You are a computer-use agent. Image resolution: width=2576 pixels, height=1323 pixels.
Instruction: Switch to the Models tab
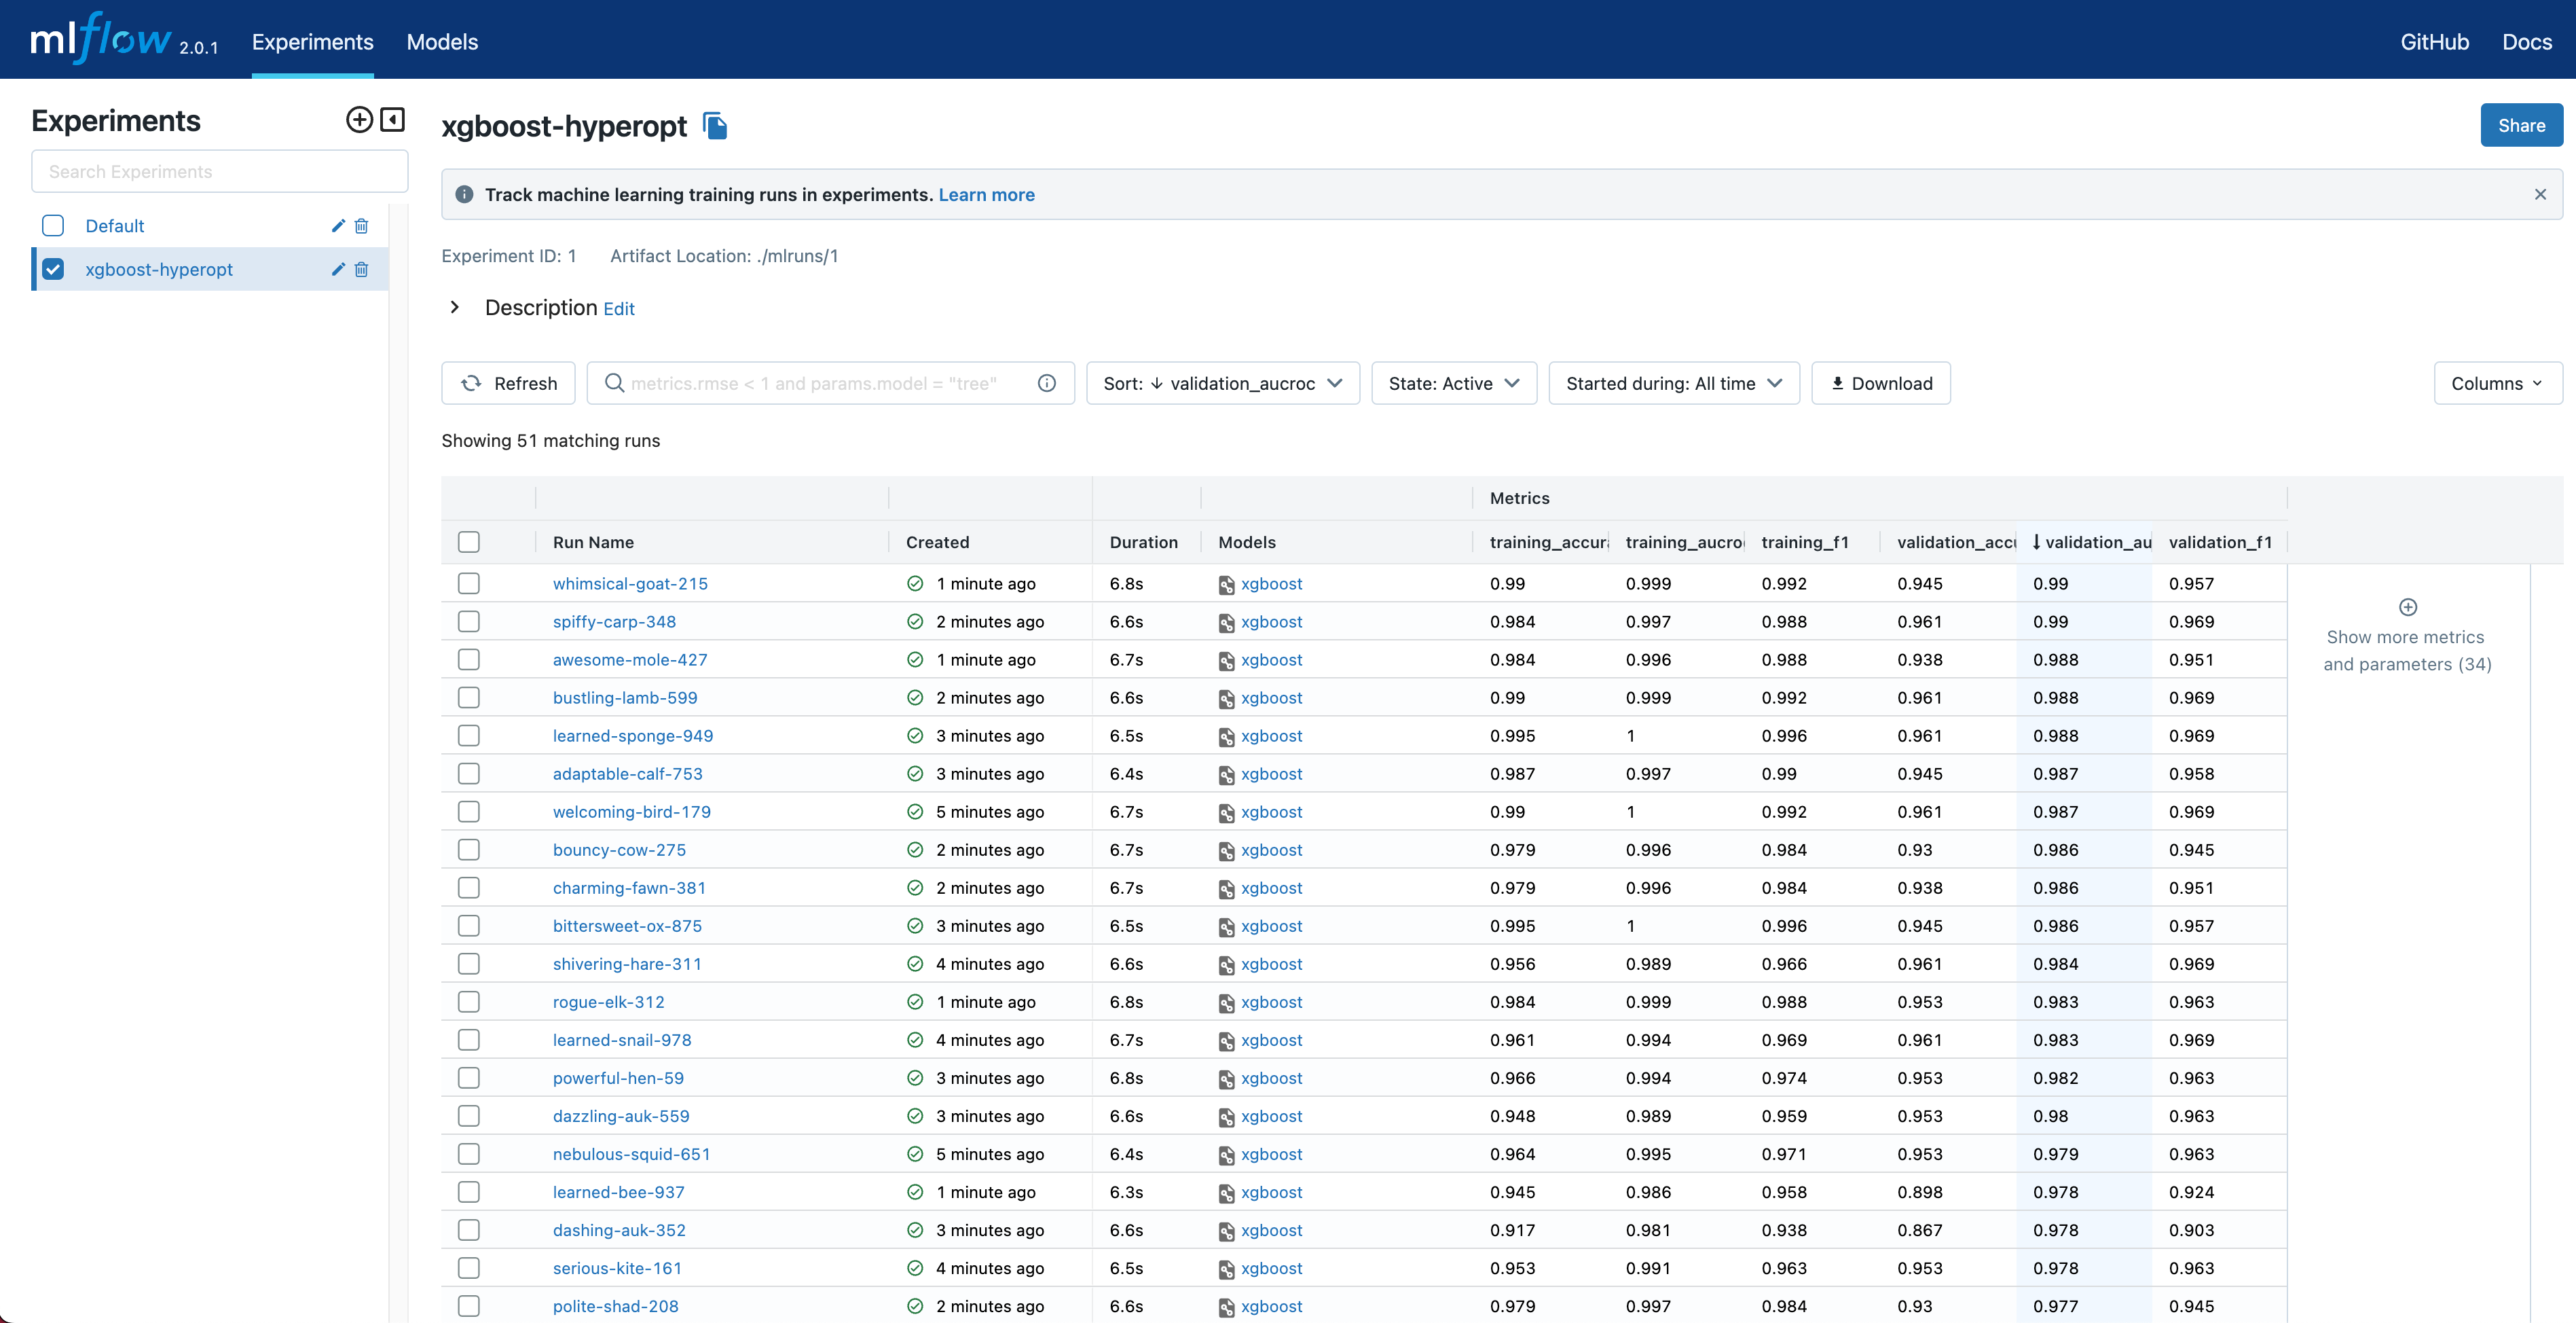coord(442,42)
